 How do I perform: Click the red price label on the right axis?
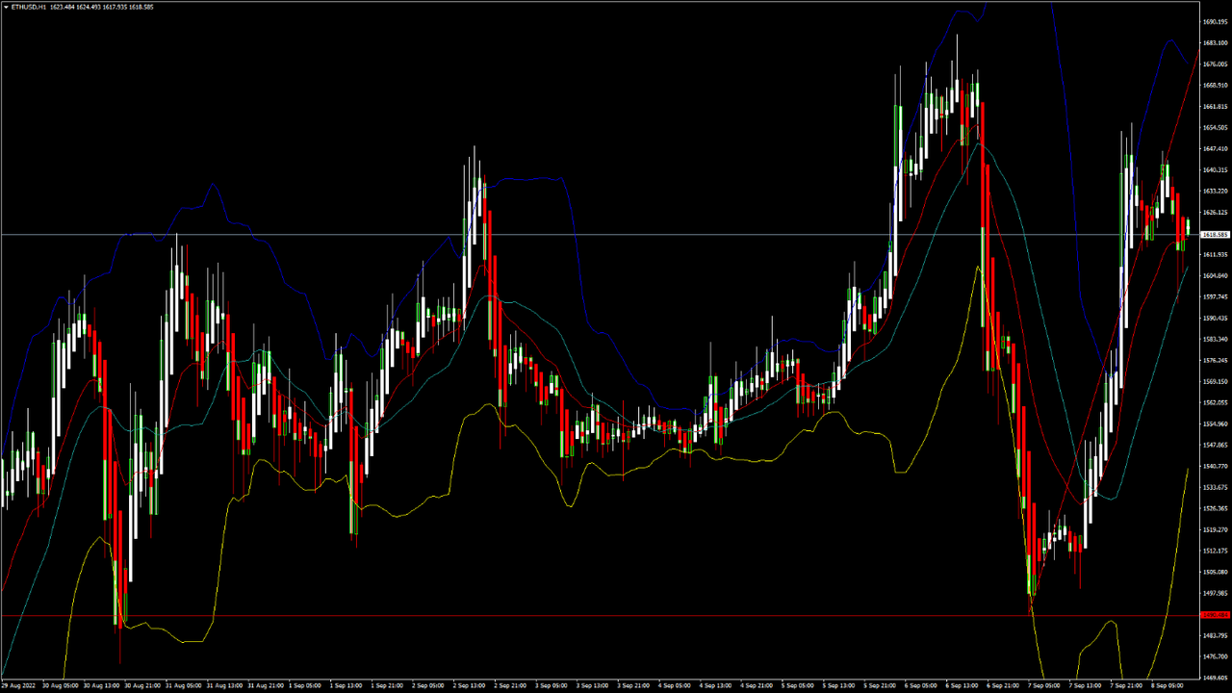1215,615
